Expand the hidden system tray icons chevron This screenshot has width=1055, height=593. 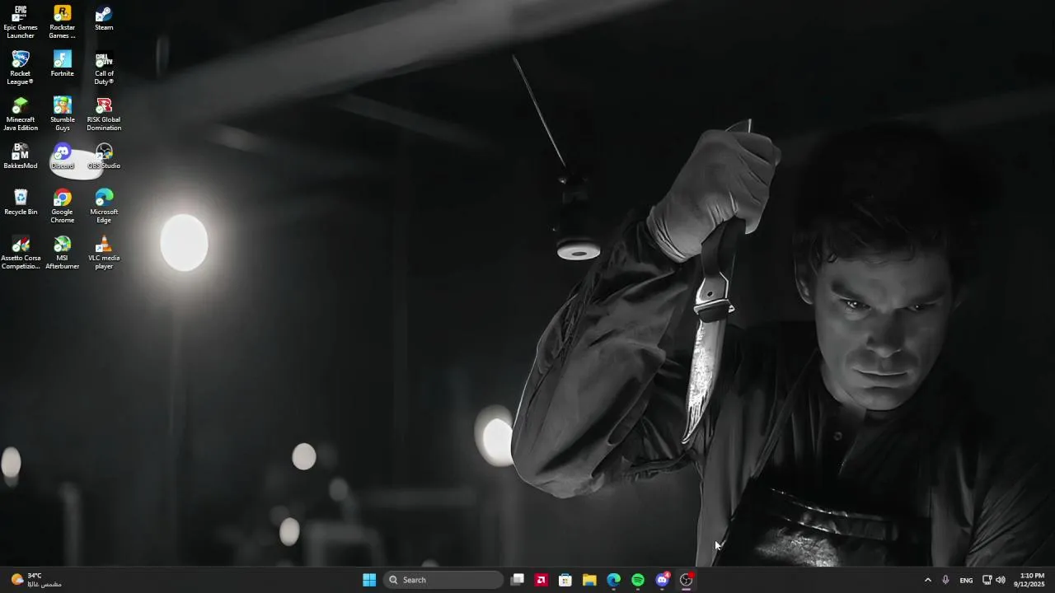click(927, 580)
